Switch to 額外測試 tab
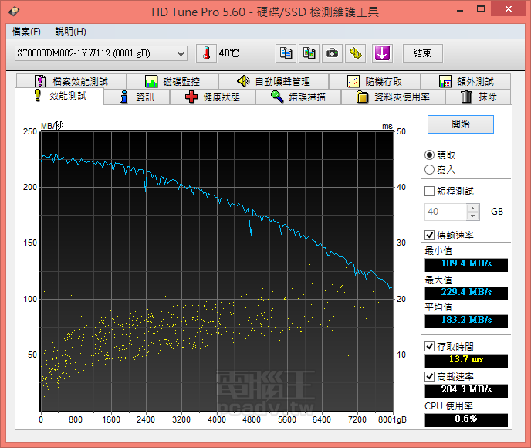Viewport: 531px width, 448px height. pyautogui.click(x=466, y=81)
